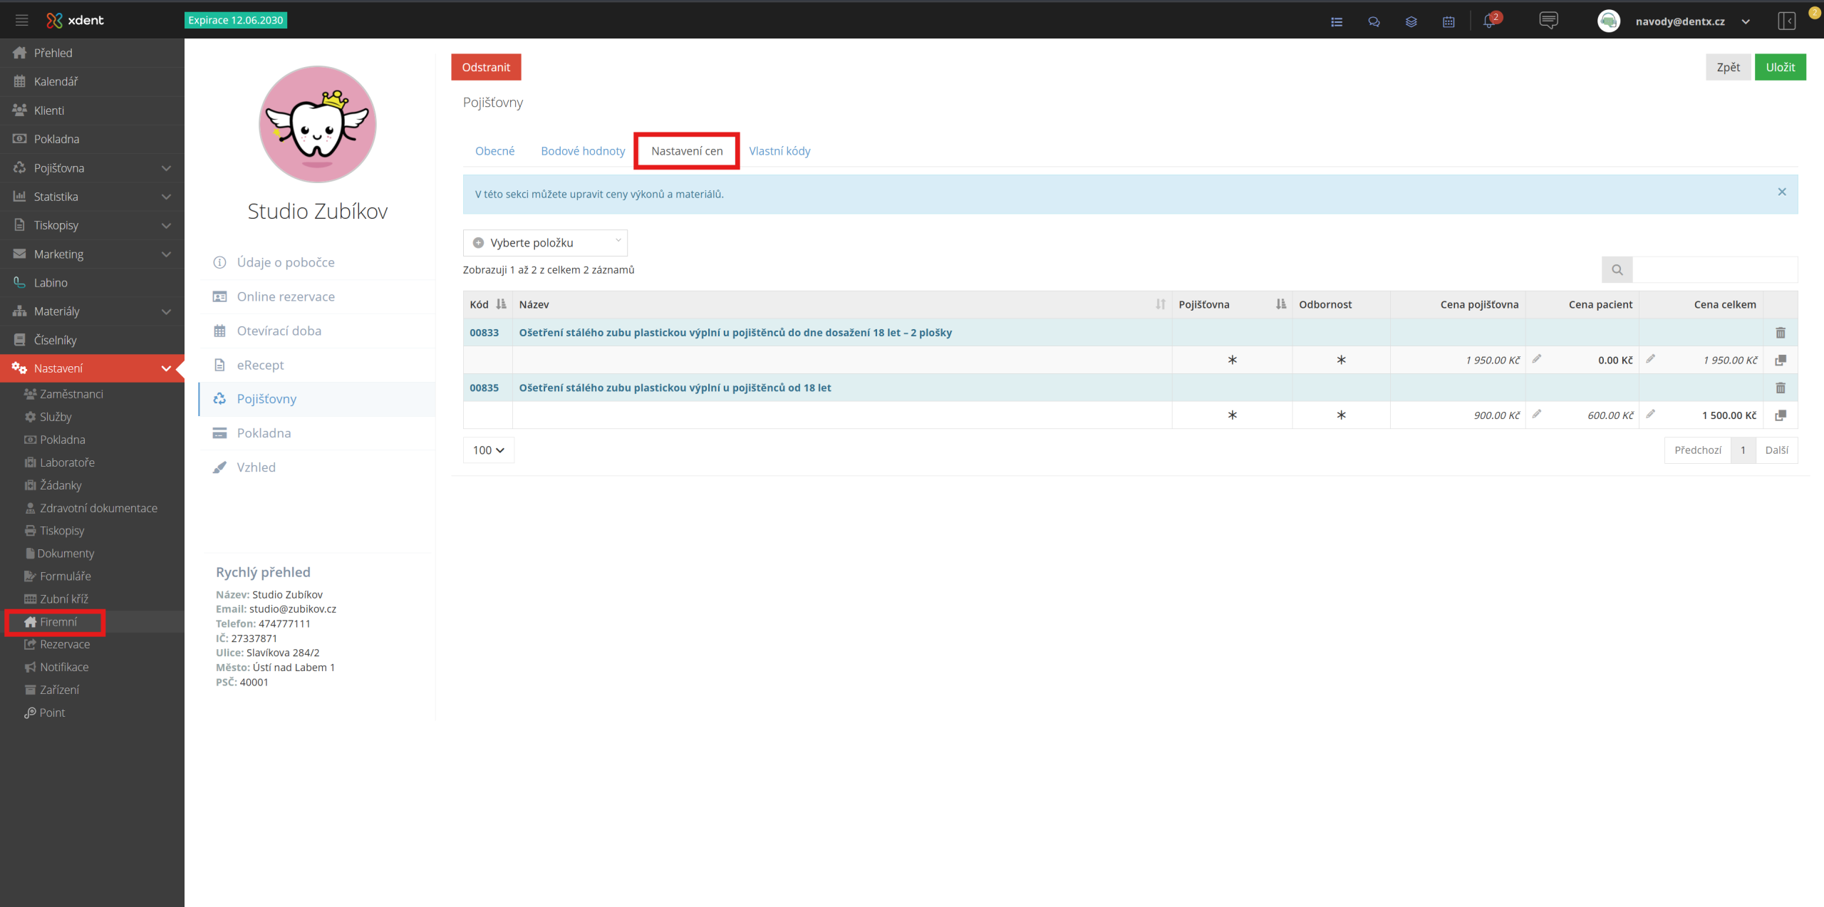
Task: Collapse right side panel icon
Action: (1786, 21)
